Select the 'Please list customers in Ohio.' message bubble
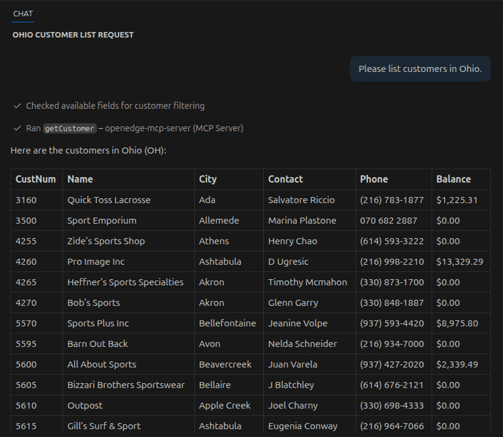 420,69
